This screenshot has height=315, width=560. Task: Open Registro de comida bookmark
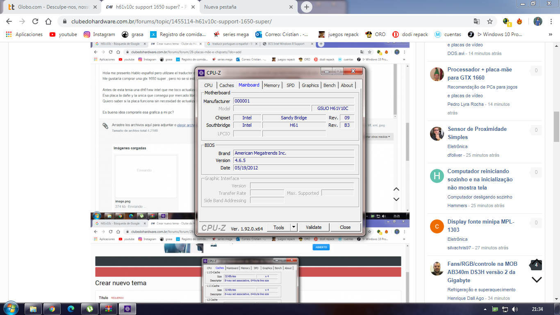point(179,34)
